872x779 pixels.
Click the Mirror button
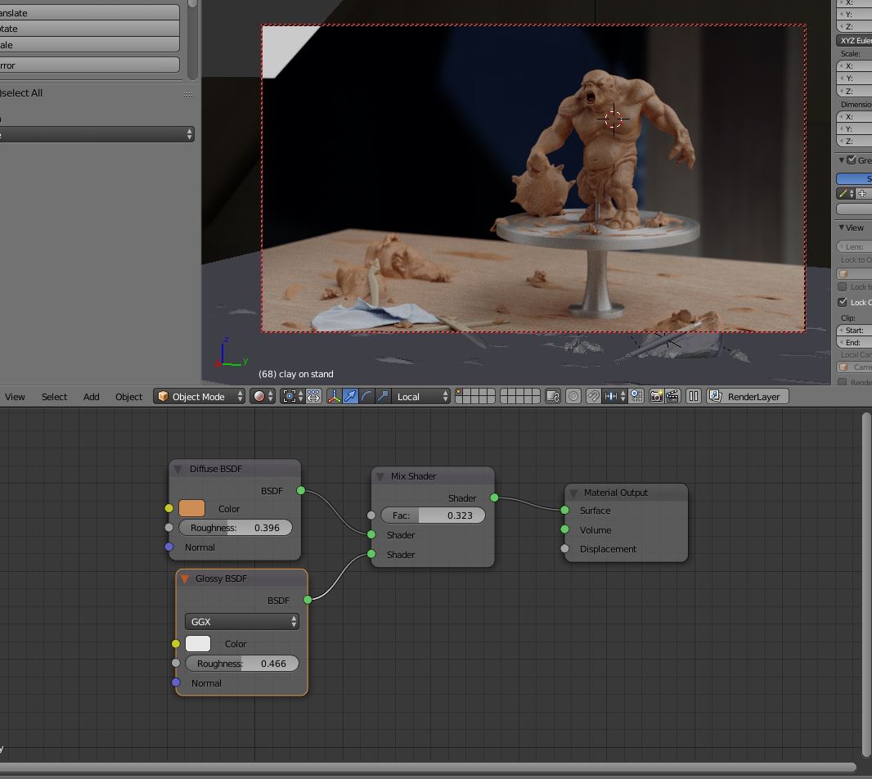coord(89,65)
